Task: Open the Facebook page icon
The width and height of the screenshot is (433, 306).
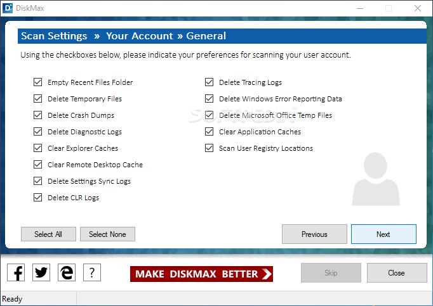Action: point(16,272)
